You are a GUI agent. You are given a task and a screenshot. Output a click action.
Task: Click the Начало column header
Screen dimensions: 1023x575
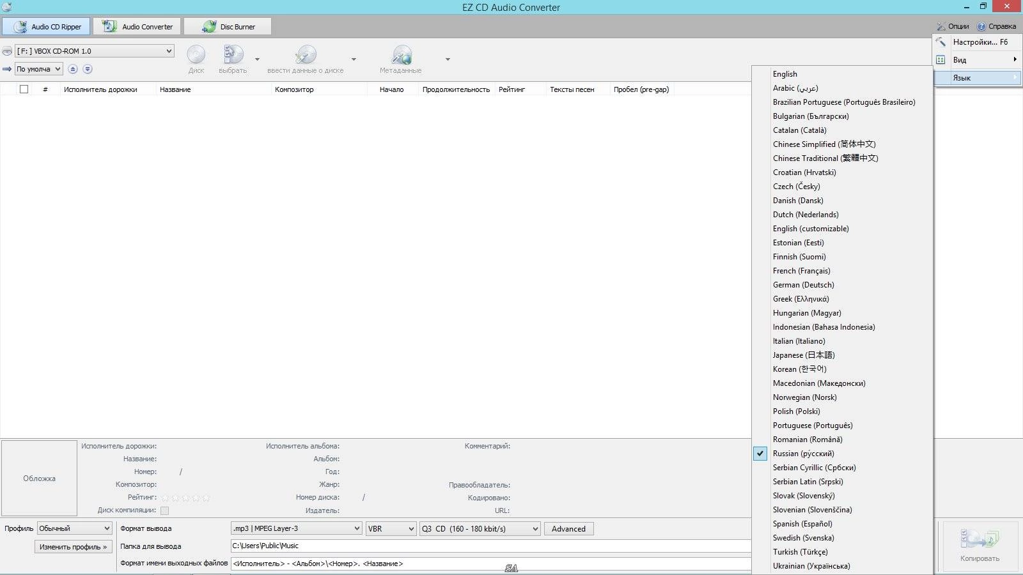(391, 89)
